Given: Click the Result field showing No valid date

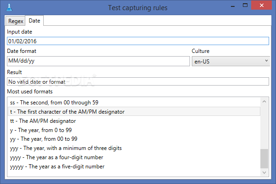Looking at the screenshot, I should pyautogui.click(x=138, y=81).
